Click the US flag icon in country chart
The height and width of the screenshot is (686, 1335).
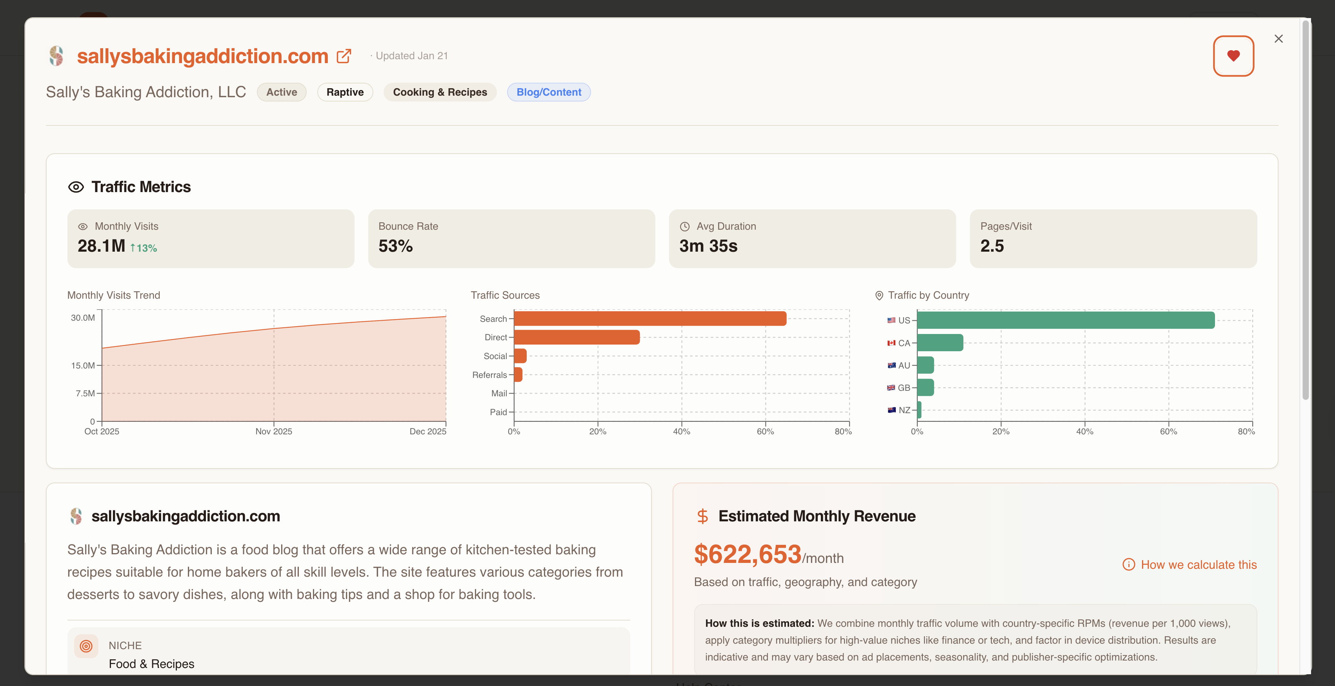(x=891, y=320)
